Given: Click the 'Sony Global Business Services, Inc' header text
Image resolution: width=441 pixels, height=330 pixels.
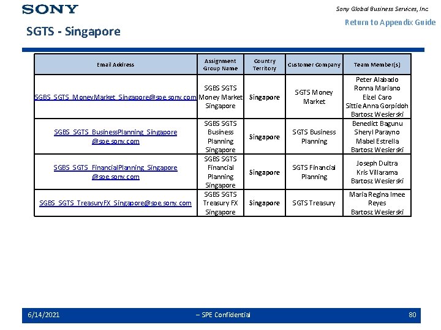Looking at the screenshot, I should [x=382, y=9].
